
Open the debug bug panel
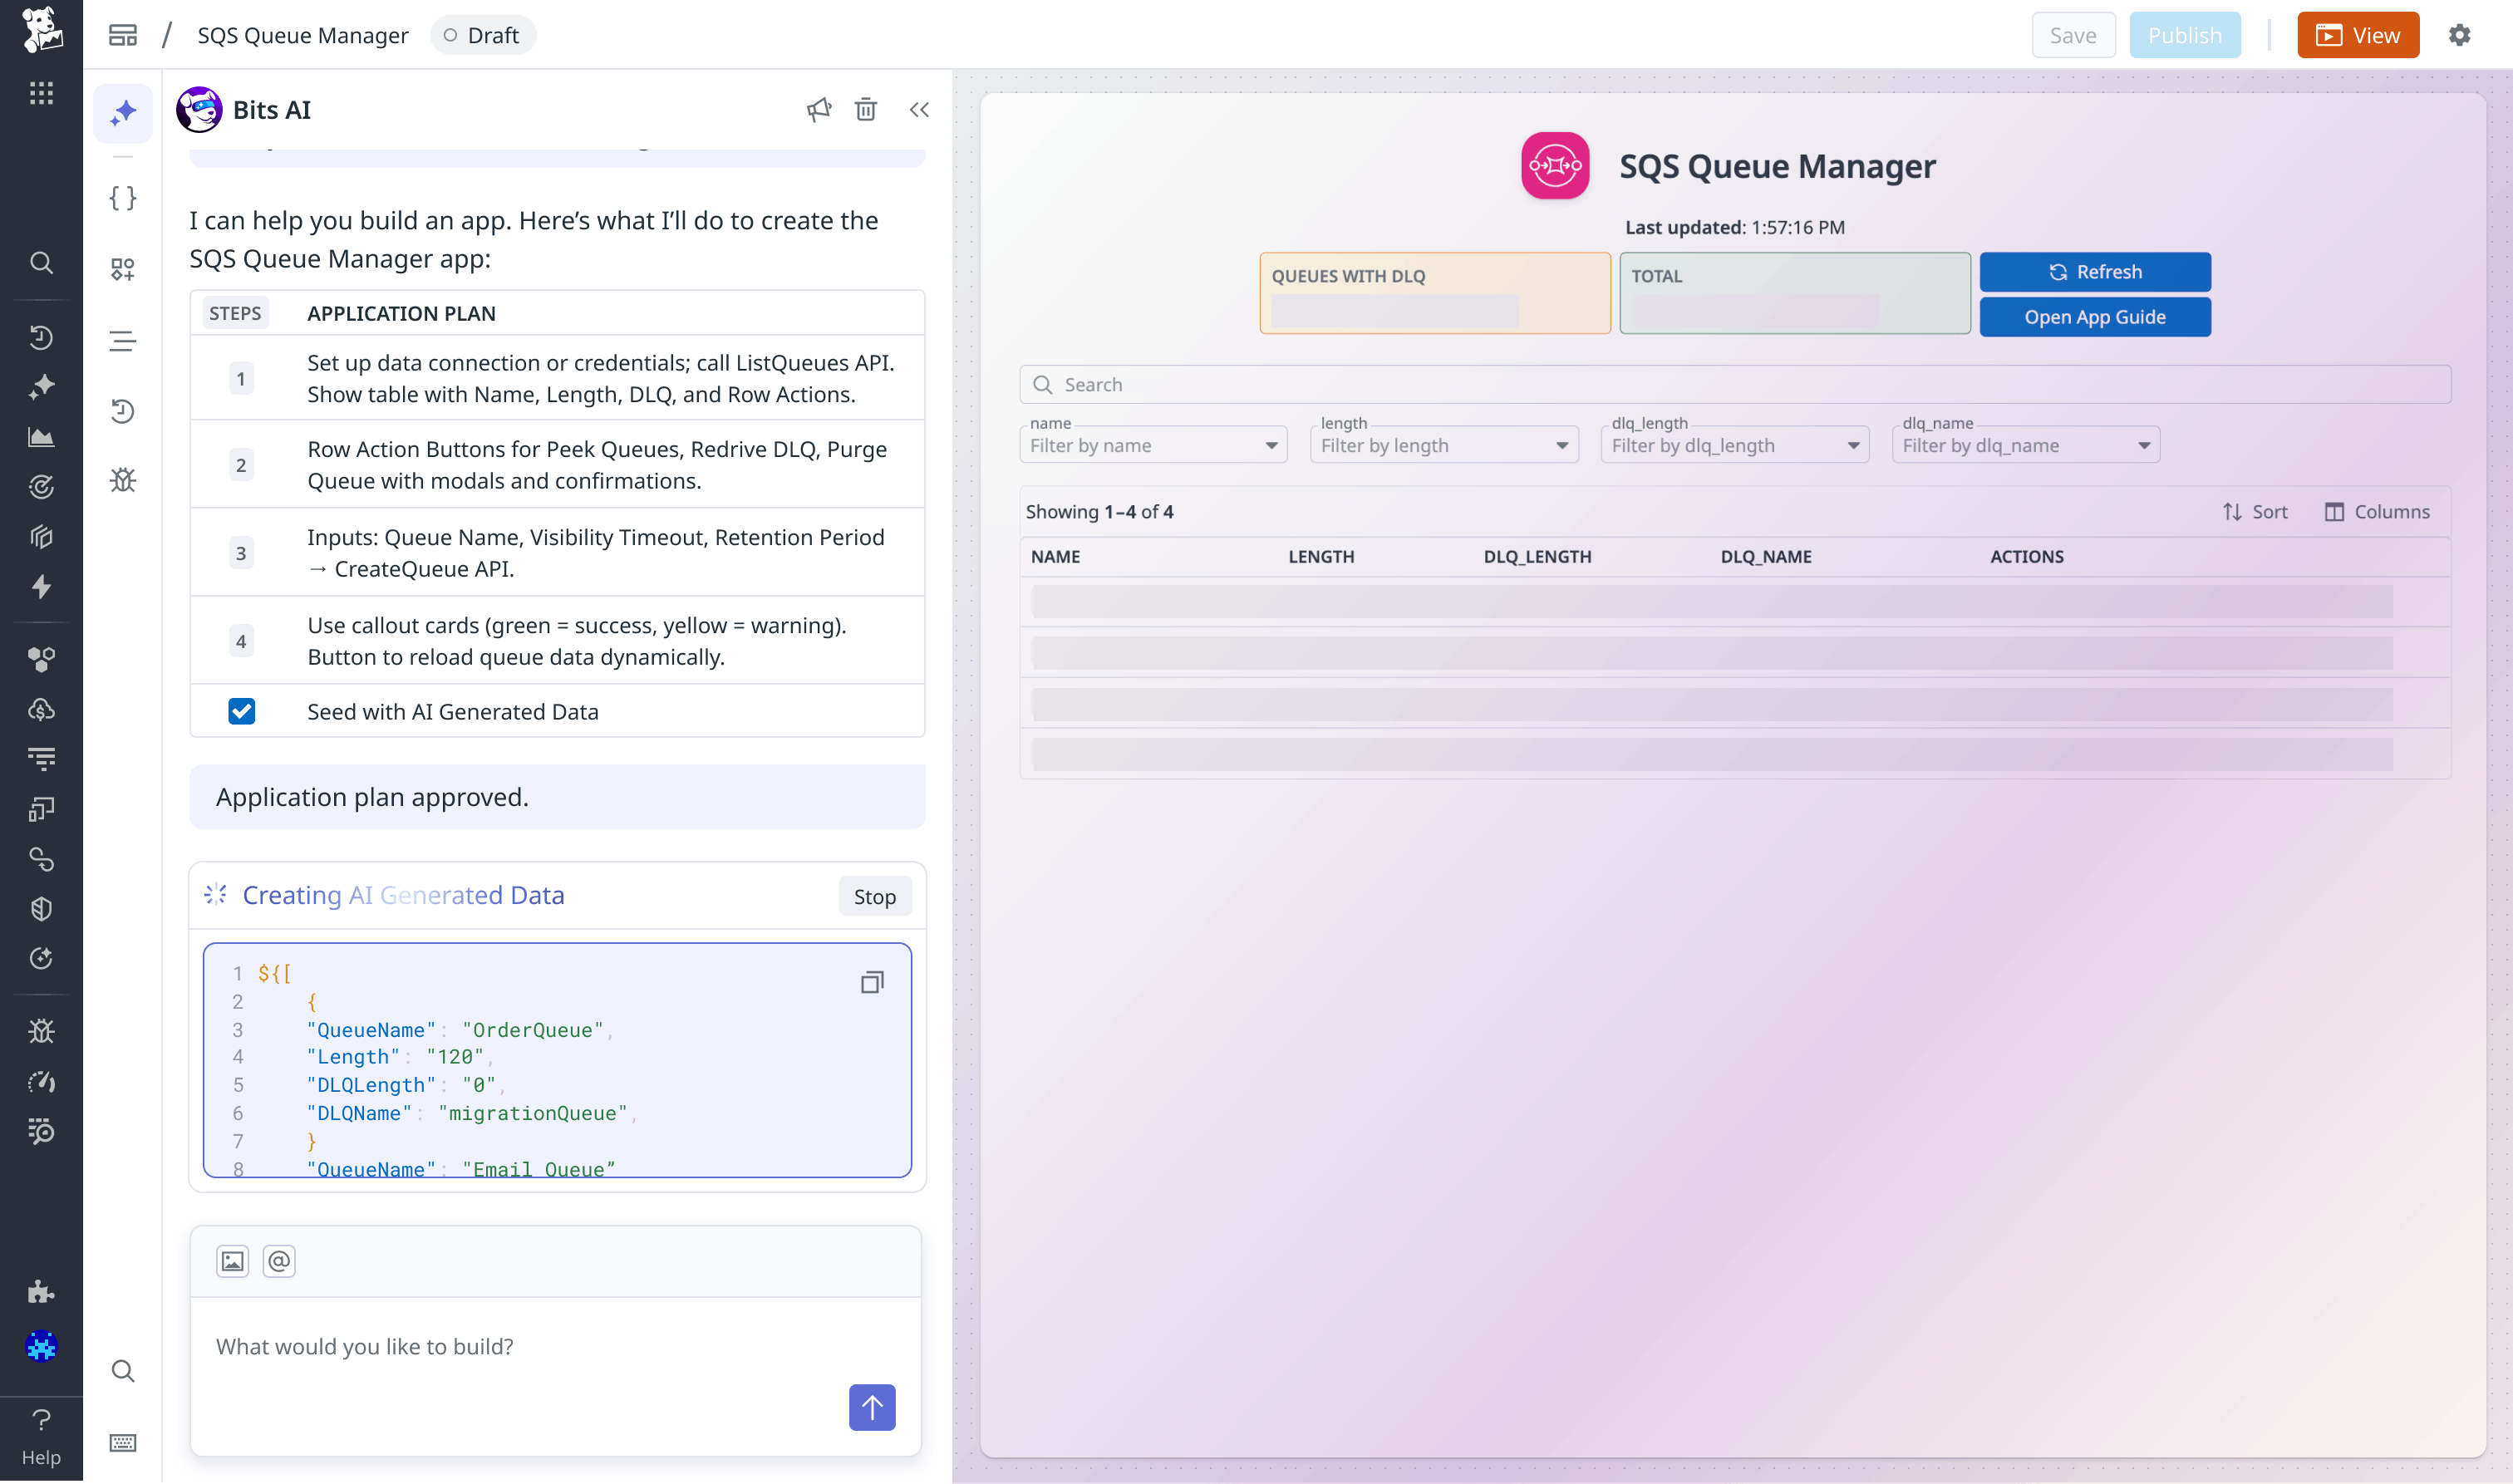123,480
